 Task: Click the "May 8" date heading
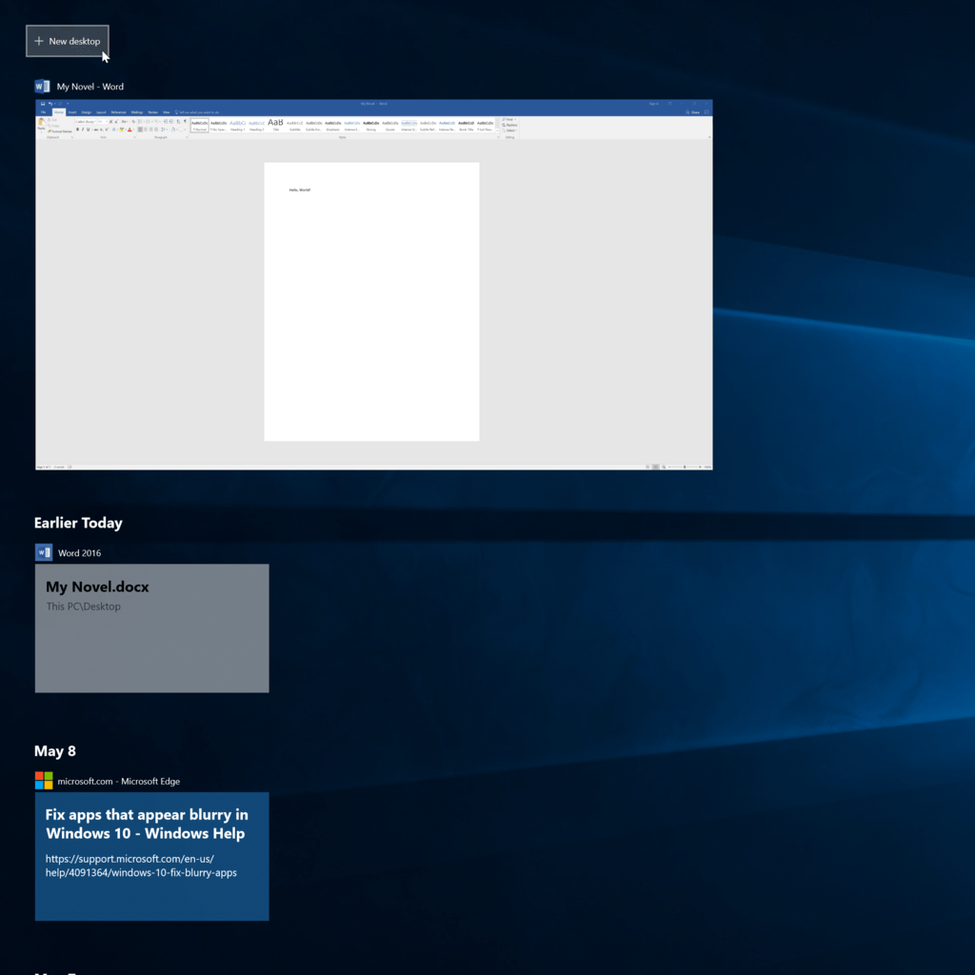(x=54, y=751)
